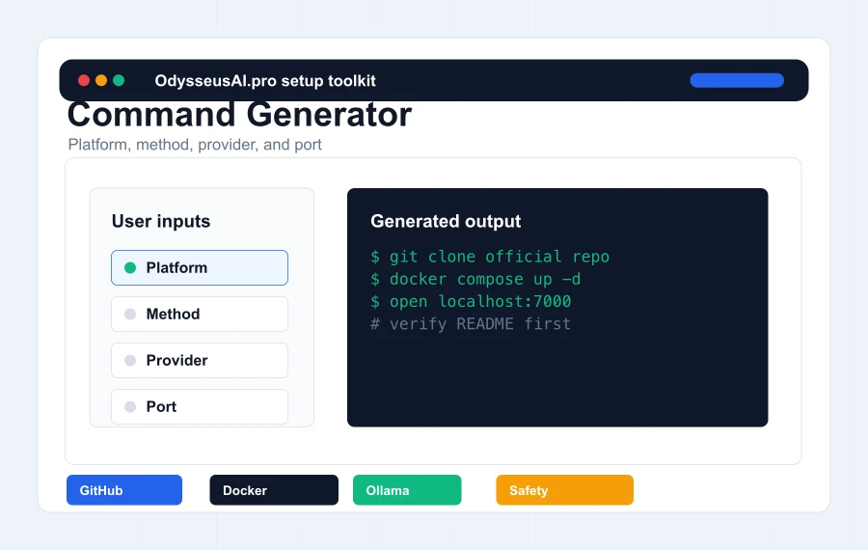Click 'Platform, method, provider, and port' subtitle
This screenshot has width=868, height=550.
[195, 145]
